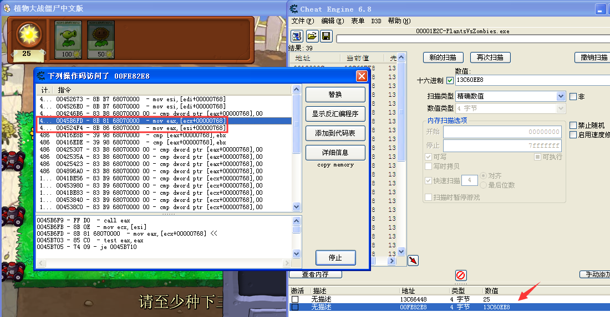Click the 数值 input field with 13C60EE8
610x317 pixels.
tap(532, 80)
